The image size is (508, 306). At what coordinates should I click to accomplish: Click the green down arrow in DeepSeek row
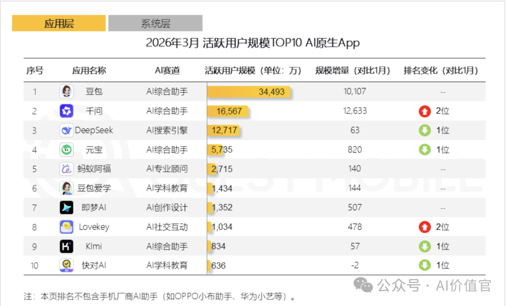pyautogui.click(x=425, y=131)
